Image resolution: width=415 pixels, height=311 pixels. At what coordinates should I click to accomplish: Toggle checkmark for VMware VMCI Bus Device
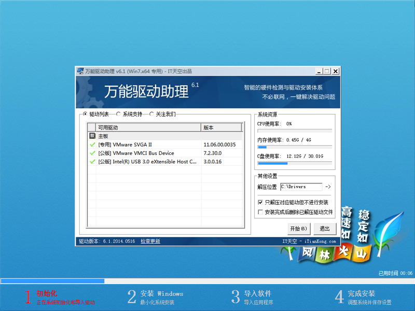coord(92,153)
